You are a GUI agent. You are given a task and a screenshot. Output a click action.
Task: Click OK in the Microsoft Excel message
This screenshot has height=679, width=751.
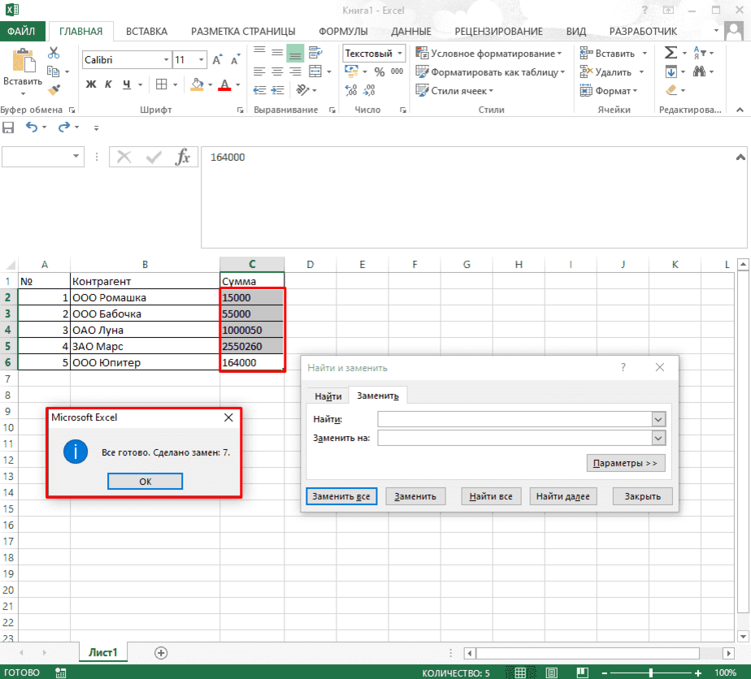pyautogui.click(x=145, y=482)
